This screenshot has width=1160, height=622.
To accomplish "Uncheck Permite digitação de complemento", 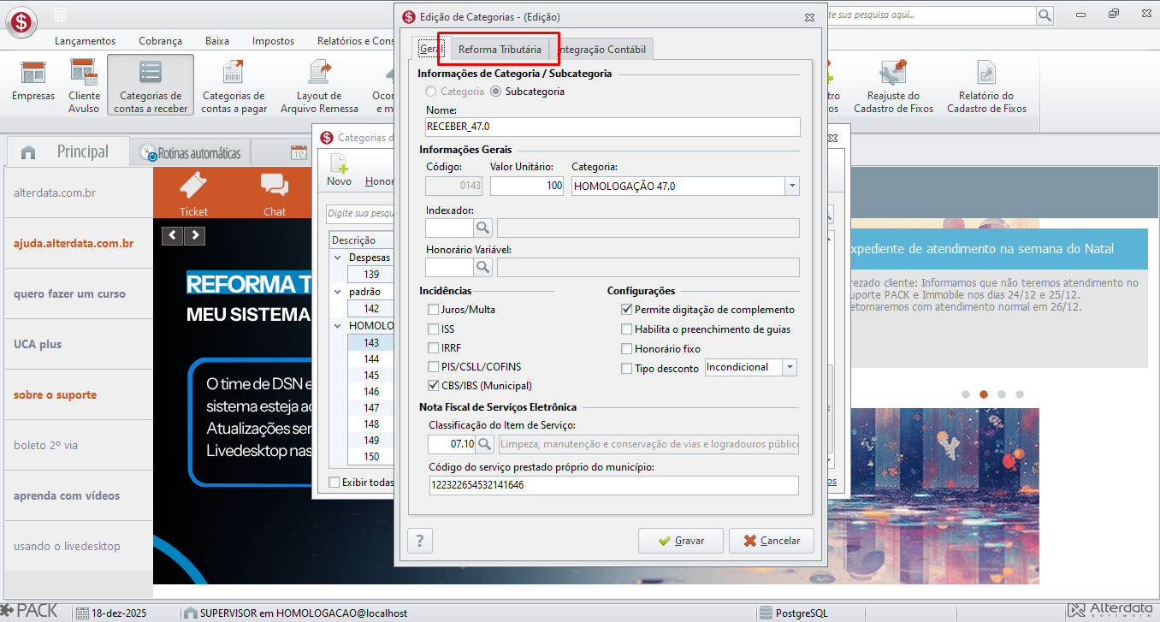I will 627,310.
